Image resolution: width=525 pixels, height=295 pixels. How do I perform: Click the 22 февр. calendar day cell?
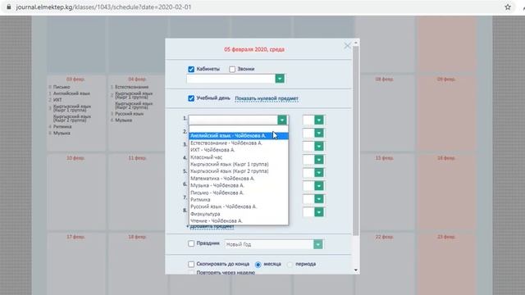pyautogui.click(x=385, y=264)
